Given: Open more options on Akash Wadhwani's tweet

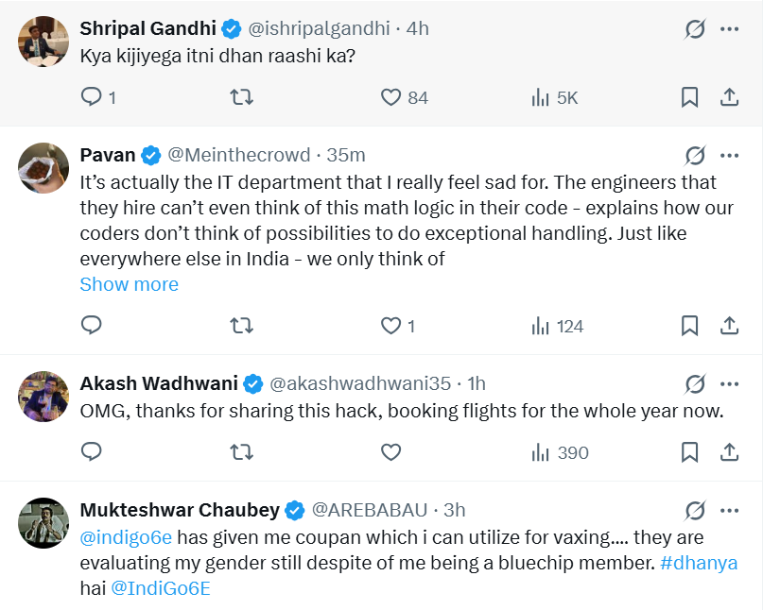Looking at the screenshot, I should pos(730,383).
